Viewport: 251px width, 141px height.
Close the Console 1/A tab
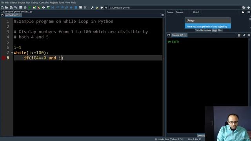tap(186, 35)
